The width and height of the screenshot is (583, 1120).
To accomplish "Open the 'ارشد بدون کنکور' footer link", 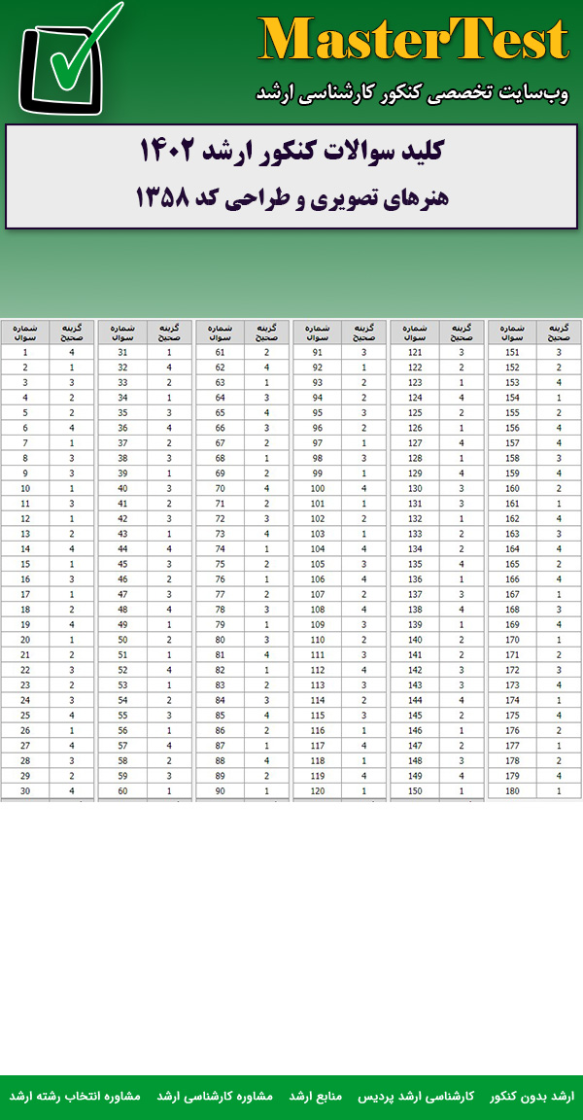I will click(x=532, y=1096).
